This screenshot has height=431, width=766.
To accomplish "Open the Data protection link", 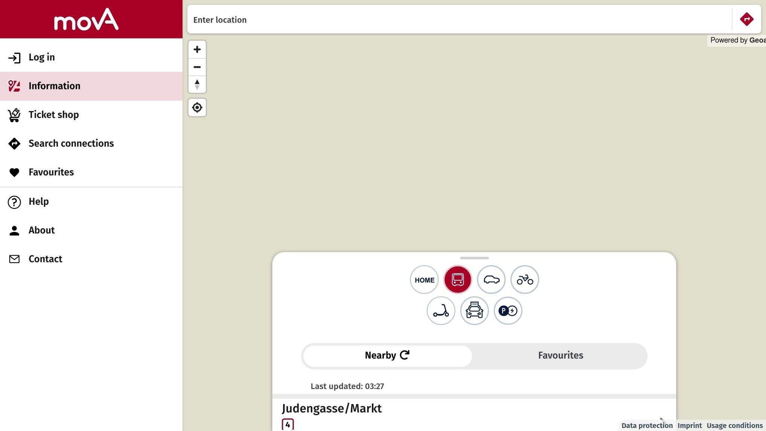I will point(647,425).
